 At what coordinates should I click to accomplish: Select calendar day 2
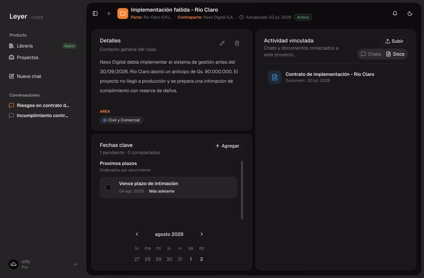click(x=202, y=259)
